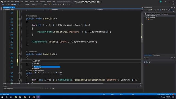The width and height of the screenshot is (176, 99).
Task: Open the Help menu
Action: 54,2
